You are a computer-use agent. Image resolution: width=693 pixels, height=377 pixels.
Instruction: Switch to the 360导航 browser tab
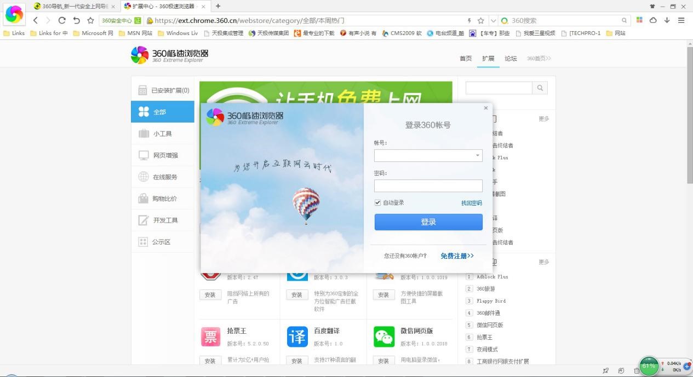(74, 6)
